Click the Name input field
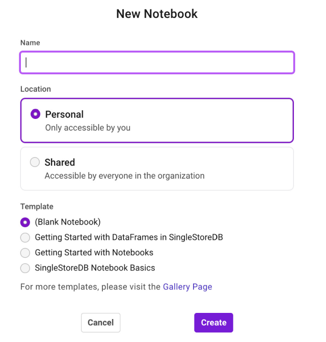This screenshot has height=342, width=326. click(x=157, y=62)
